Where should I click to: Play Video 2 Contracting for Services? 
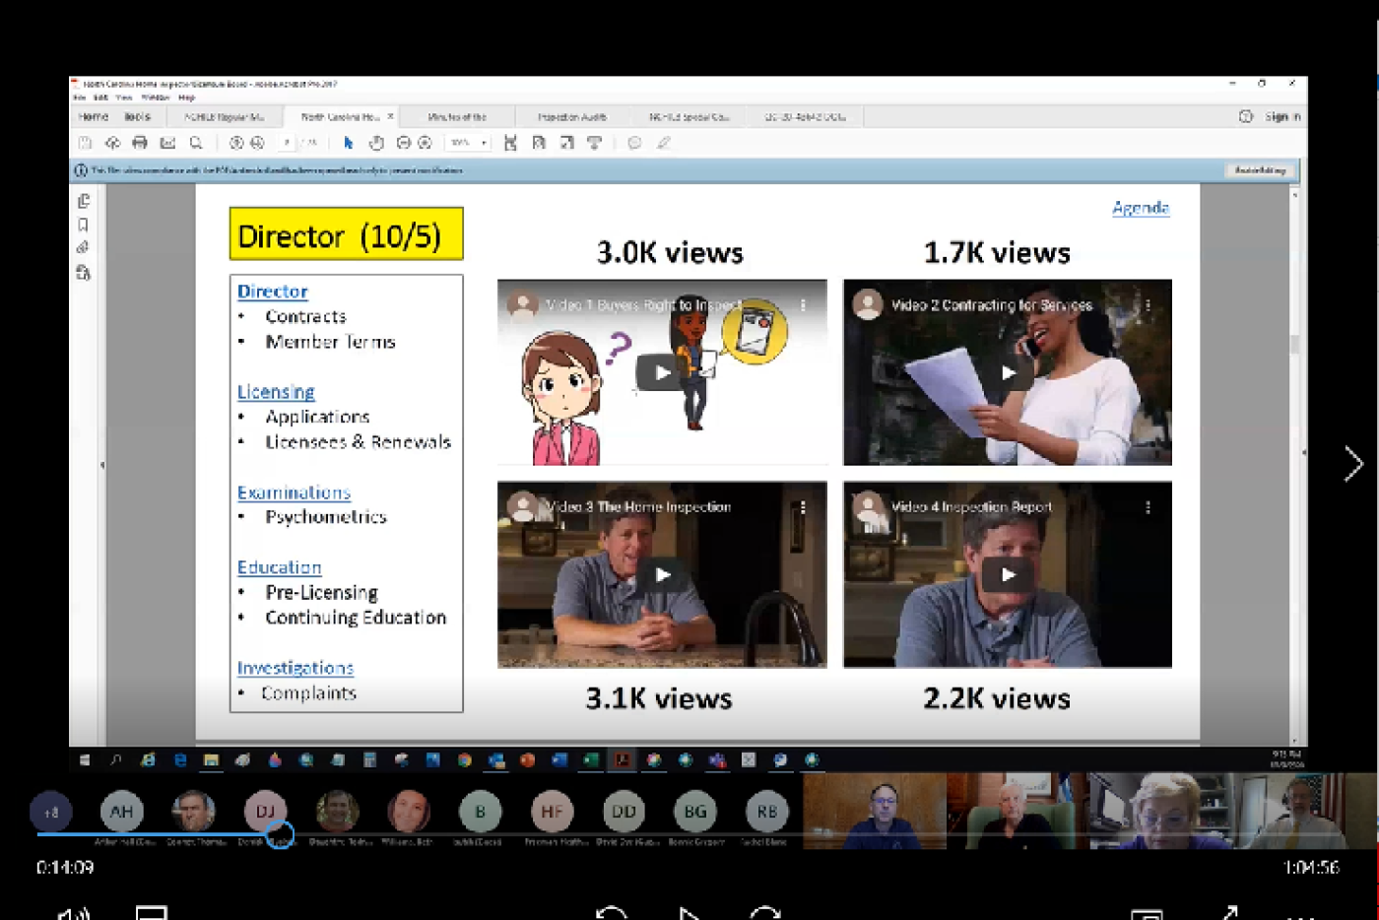(x=1008, y=372)
